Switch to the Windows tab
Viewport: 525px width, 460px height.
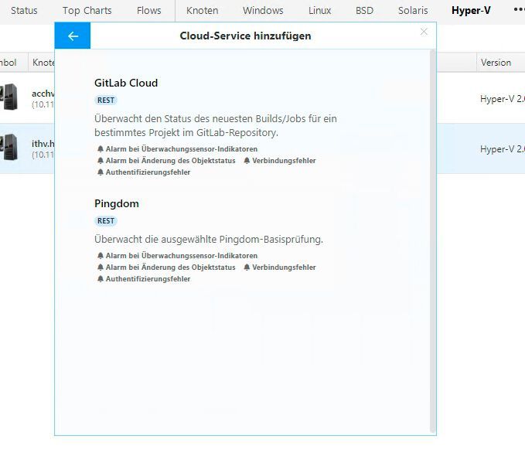point(263,10)
